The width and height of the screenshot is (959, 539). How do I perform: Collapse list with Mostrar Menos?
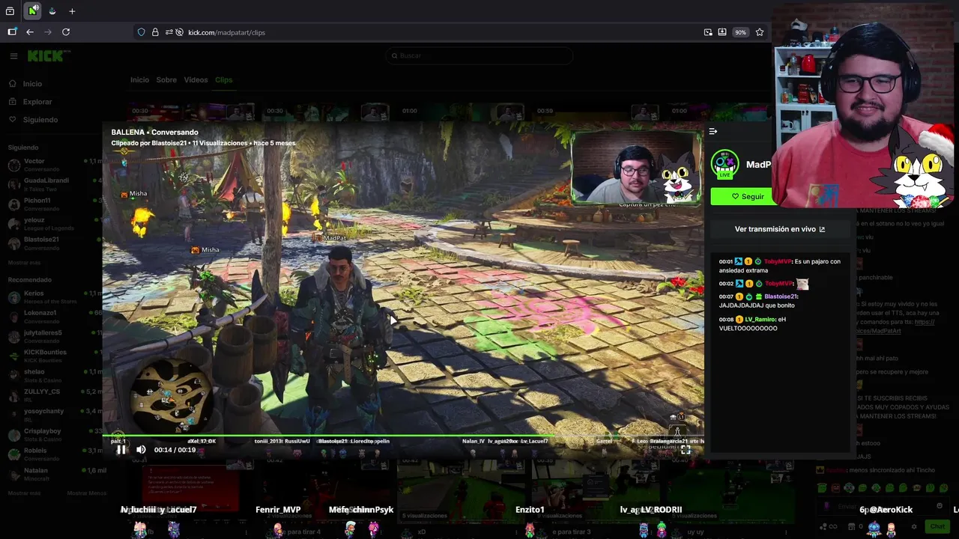86,493
